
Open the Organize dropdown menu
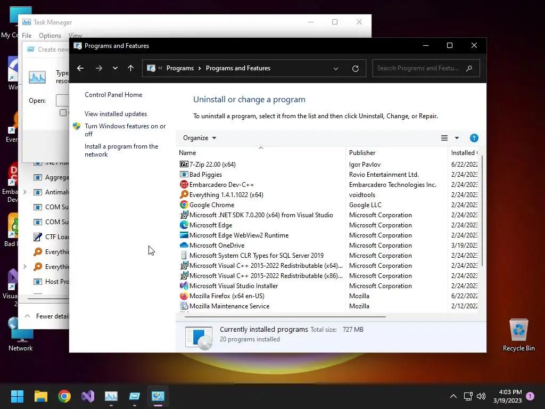200,138
